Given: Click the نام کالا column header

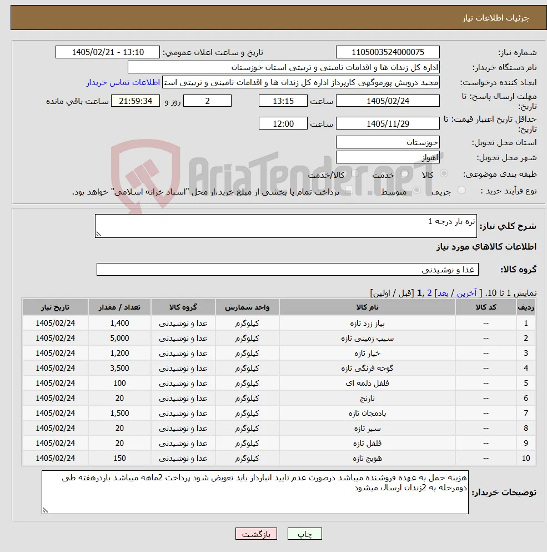Looking at the screenshot, I should (367, 307).
